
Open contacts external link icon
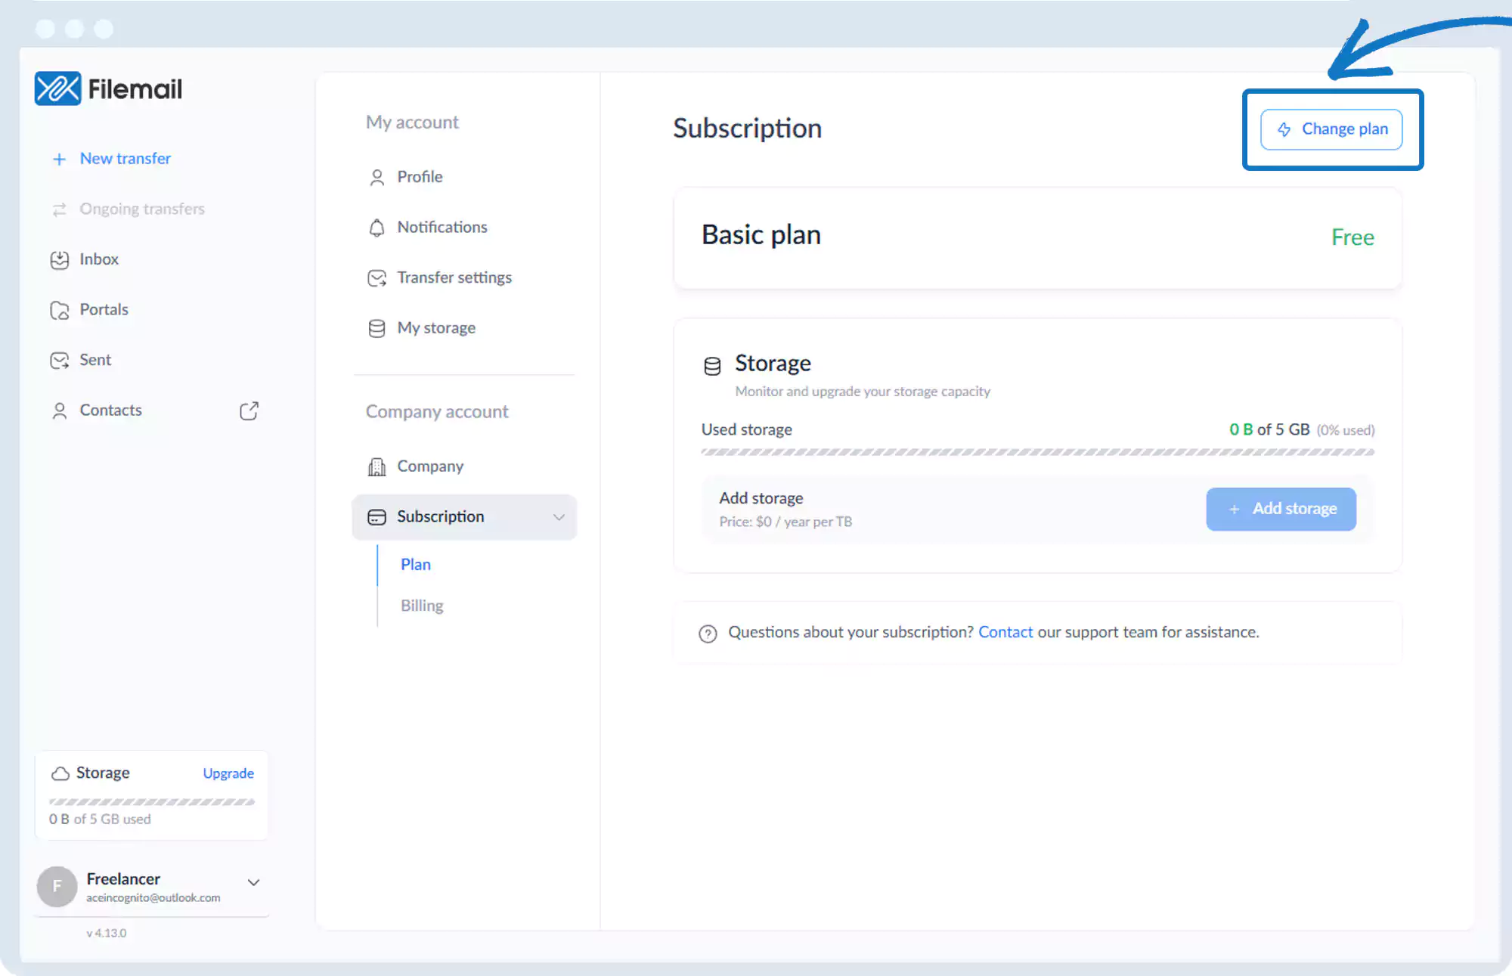(x=249, y=411)
